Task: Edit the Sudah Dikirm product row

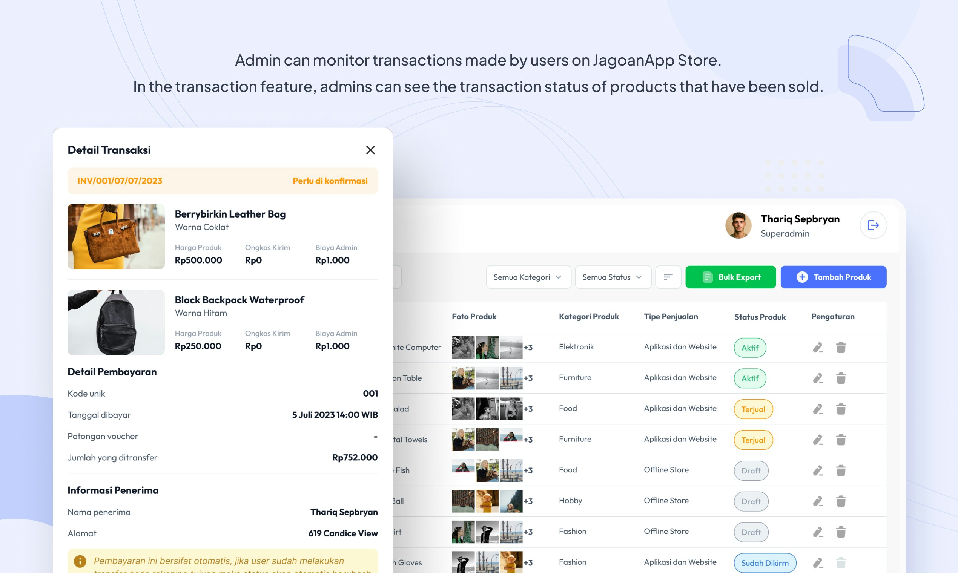Action: click(x=818, y=562)
